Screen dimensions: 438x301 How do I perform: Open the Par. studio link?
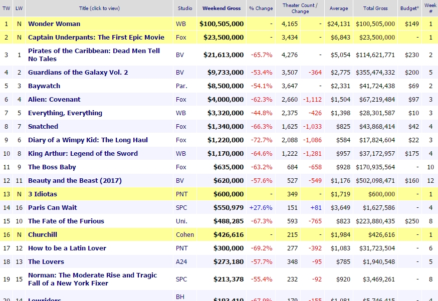pyautogui.click(x=181, y=86)
